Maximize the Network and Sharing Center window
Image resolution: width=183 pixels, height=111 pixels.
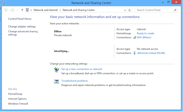coord(168,2)
